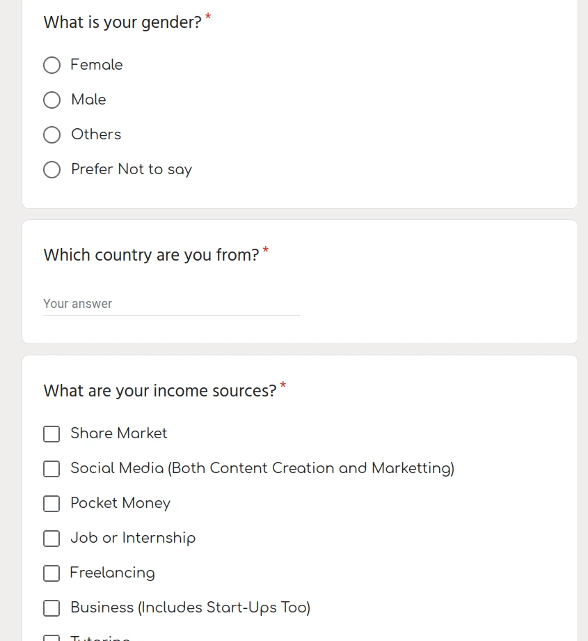Tick the Freelancing checkbox
Screen dimensions: 588x641
click(51, 573)
